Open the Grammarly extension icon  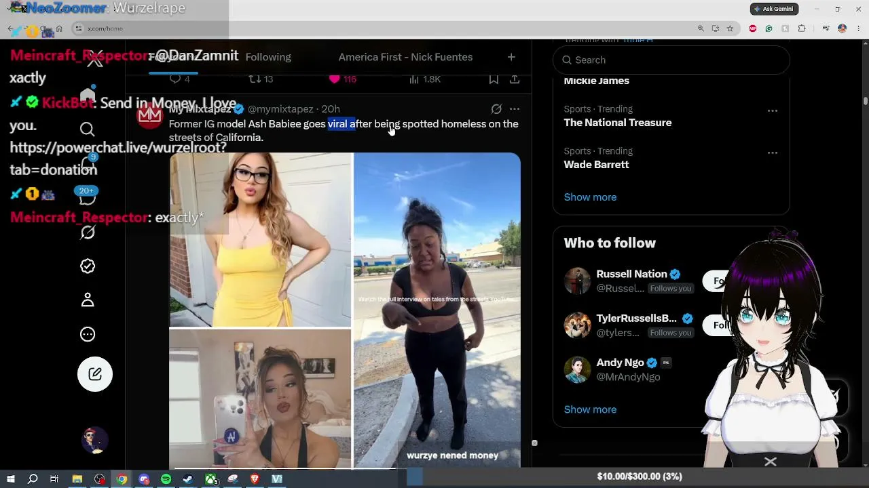(769, 28)
